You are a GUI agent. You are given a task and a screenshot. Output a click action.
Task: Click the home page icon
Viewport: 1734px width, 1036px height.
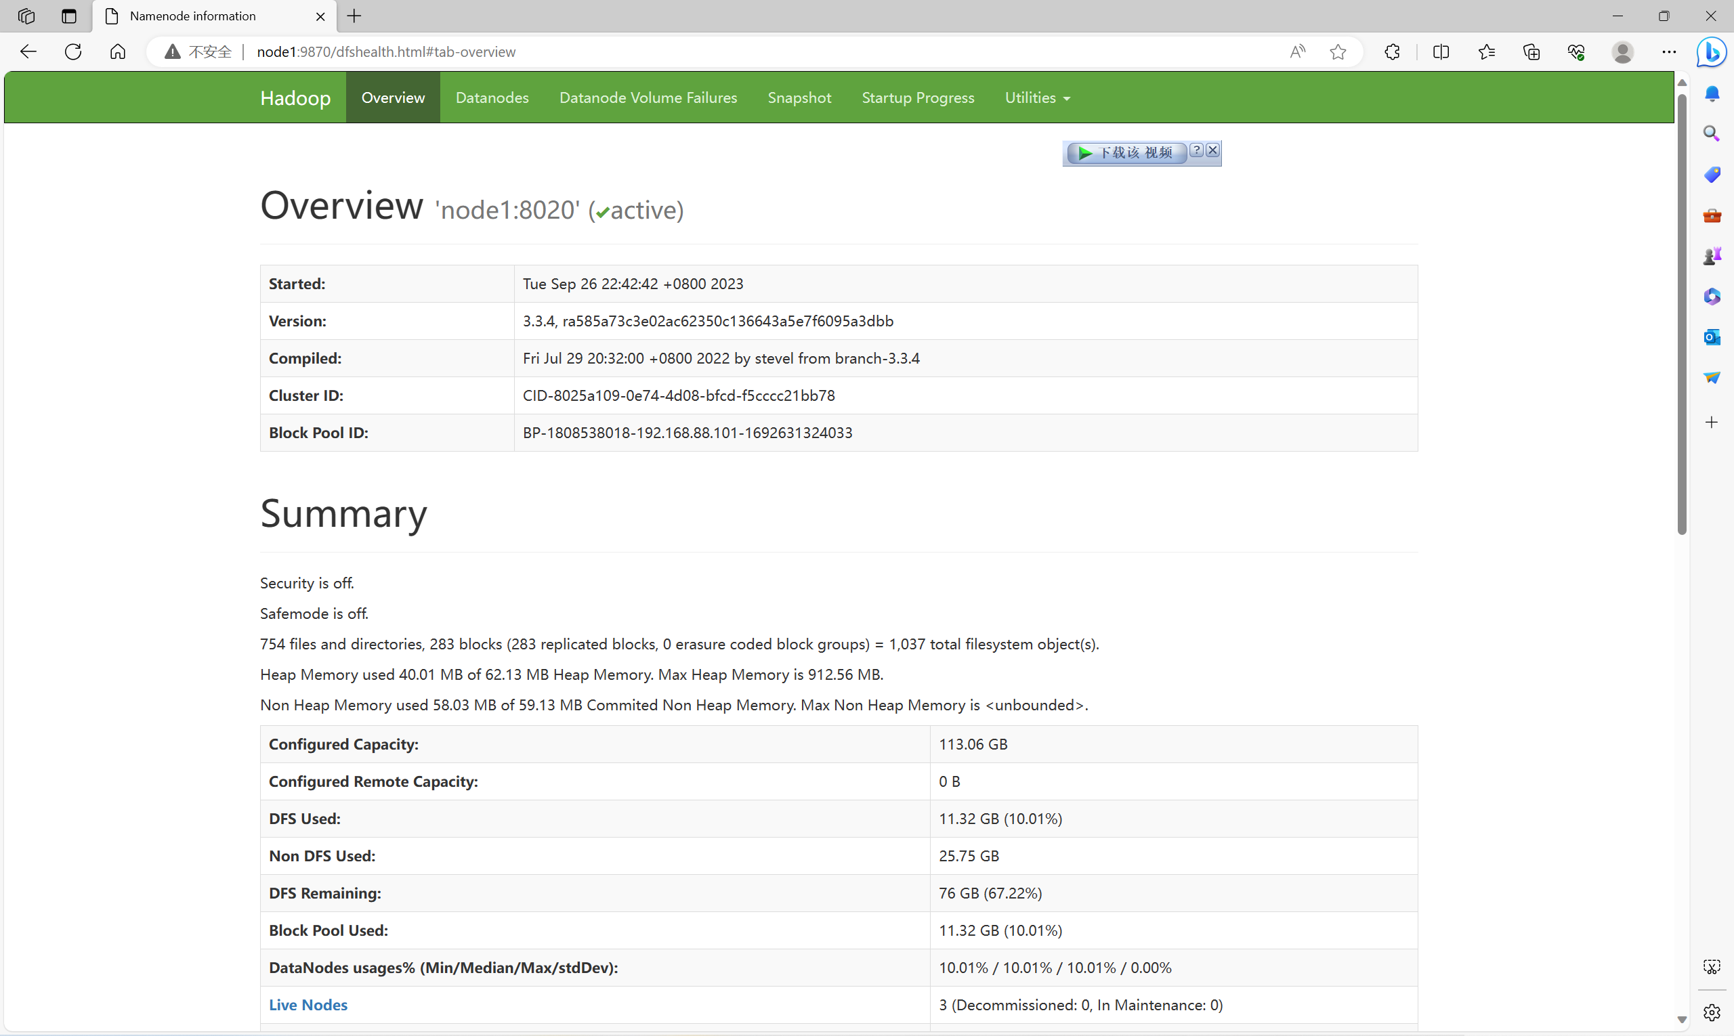[x=118, y=51]
